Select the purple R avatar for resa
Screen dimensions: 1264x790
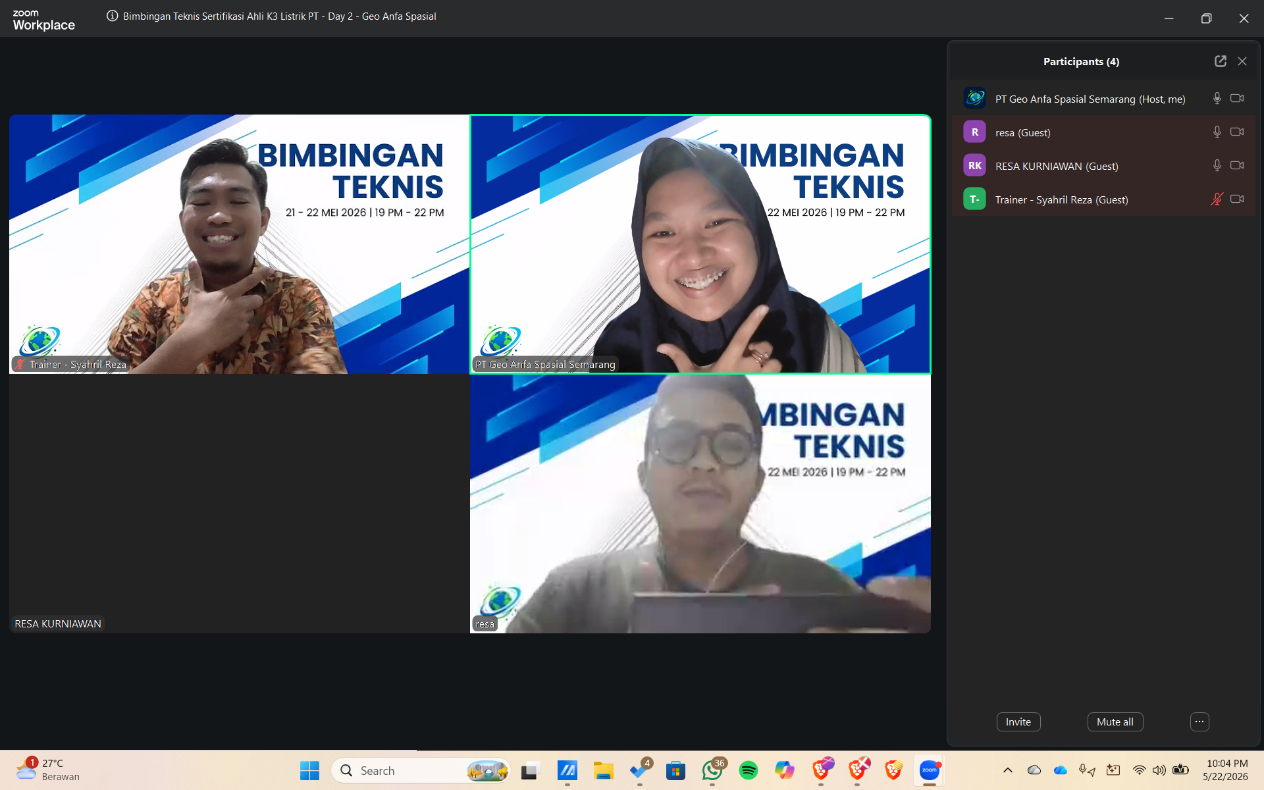pyautogui.click(x=974, y=132)
